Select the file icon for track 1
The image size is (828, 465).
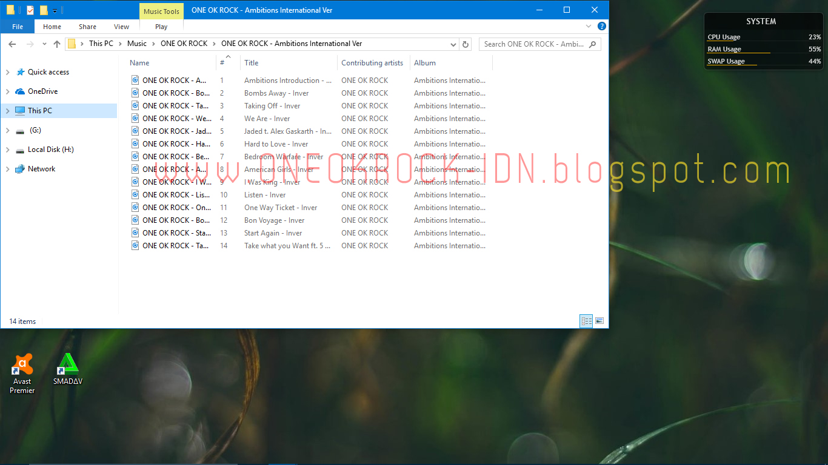click(136, 80)
